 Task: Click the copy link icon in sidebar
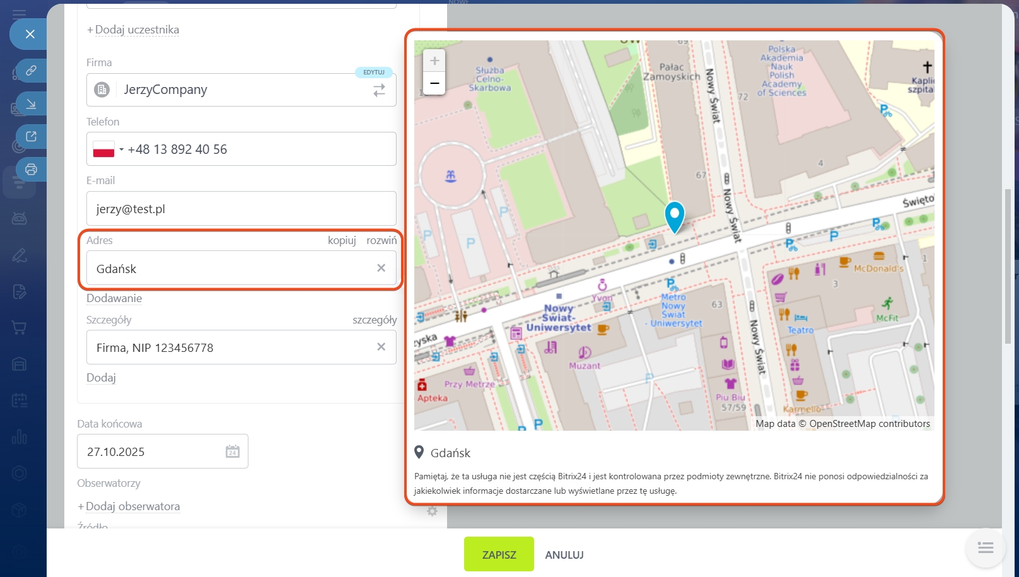point(31,71)
